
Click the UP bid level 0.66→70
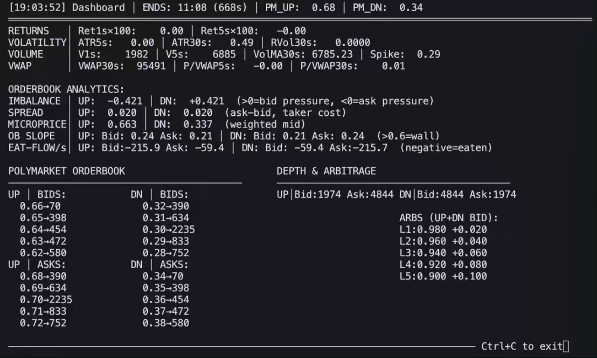pyautogui.click(x=40, y=206)
